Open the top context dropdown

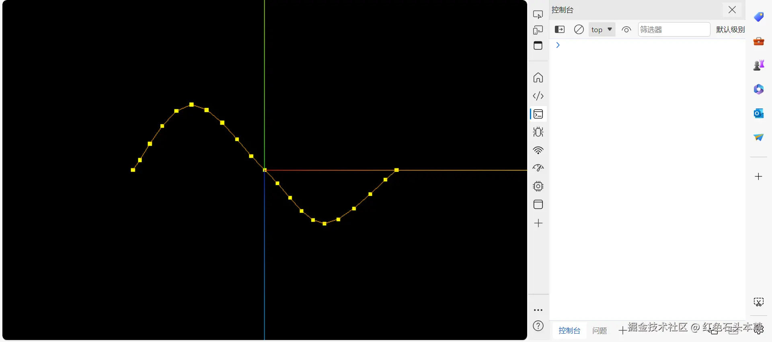coord(602,29)
